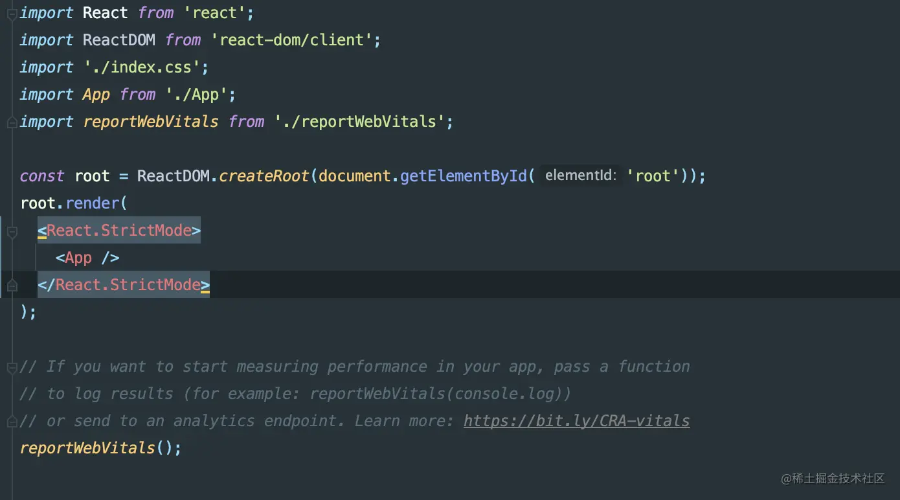Click the elementId: inlay parameter hint
900x500 pixels.
(581, 176)
